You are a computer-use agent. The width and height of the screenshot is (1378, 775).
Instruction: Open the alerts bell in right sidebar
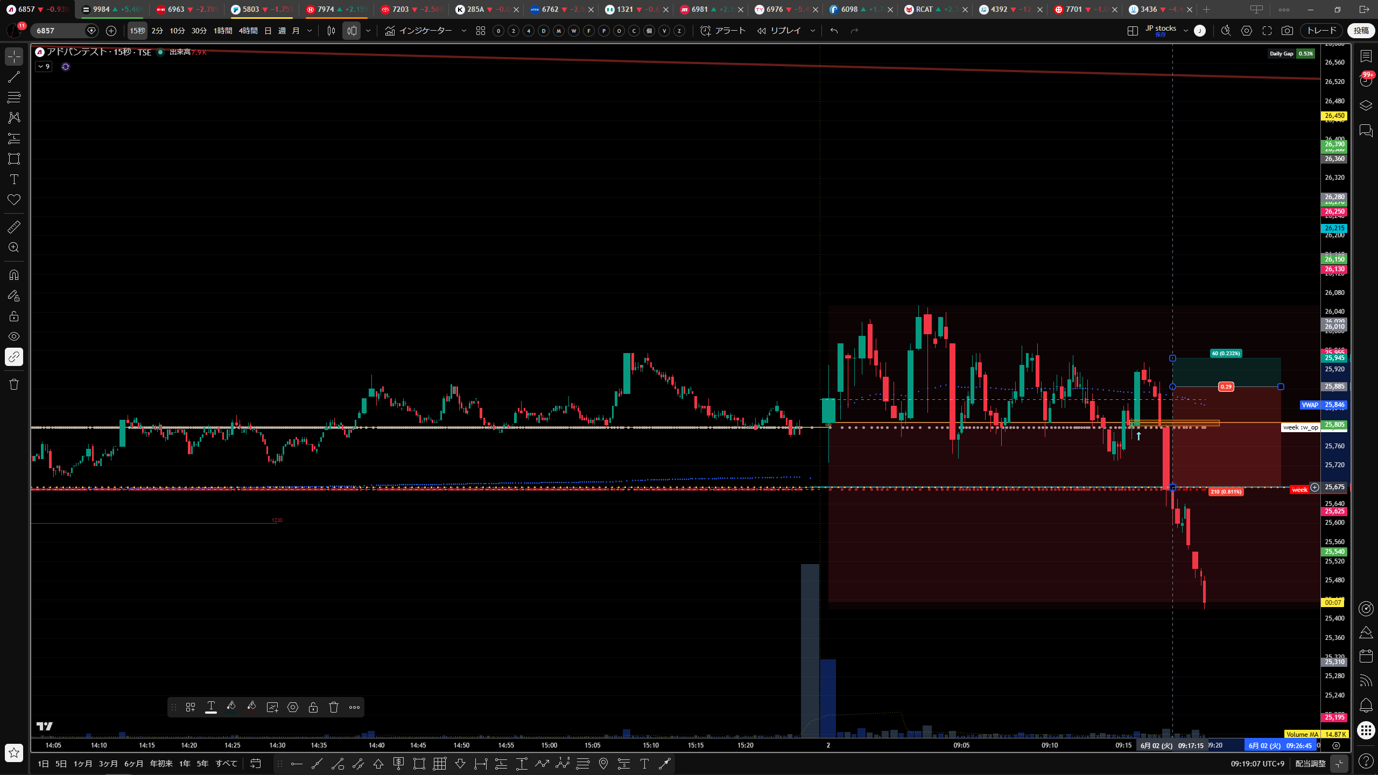pyautogui.click(x=1366, y=705)
